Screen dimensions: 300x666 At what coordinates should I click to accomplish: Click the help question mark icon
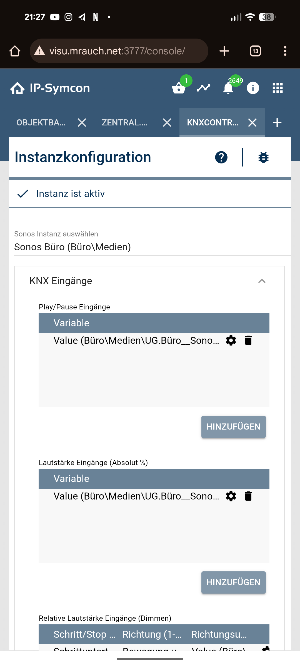221,157
